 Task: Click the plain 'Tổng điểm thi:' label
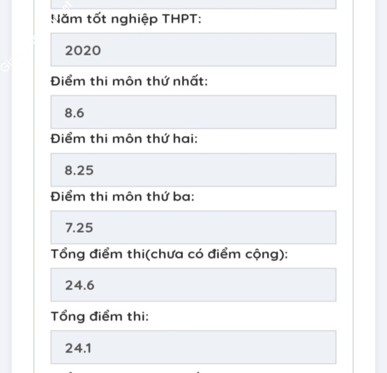pyautogui.click(x=100, y=317)
